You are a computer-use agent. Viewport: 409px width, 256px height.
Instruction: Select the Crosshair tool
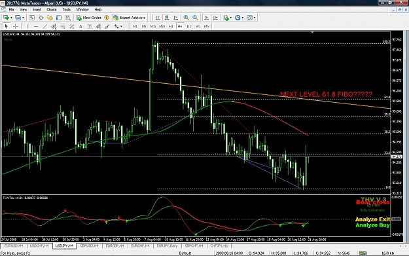pyautogui.click(x=16, y=26)
